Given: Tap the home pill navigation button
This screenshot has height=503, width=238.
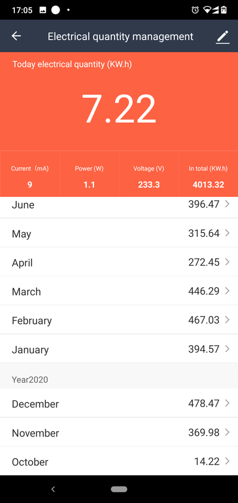Looking at the screenshot, I should coord(119,489).
